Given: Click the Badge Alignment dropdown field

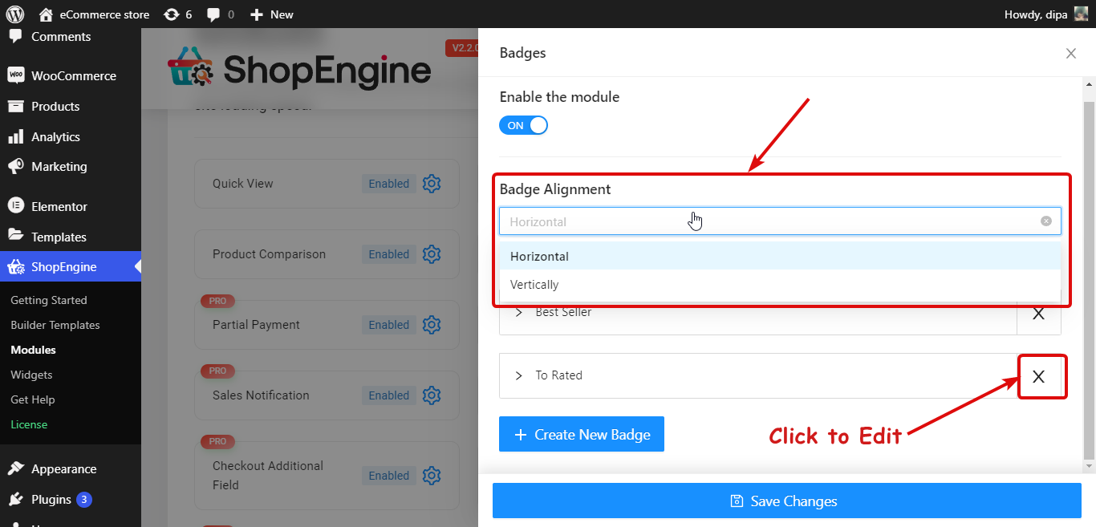Looking at the screenshot, I should 780,221.
